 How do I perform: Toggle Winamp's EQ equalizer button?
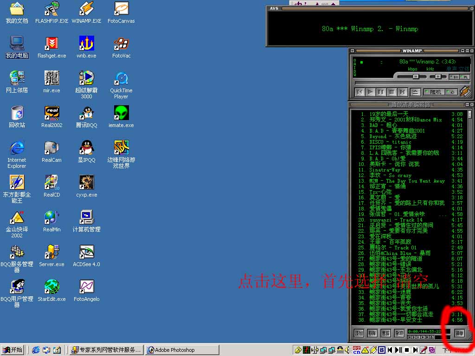(x=454, y=77)
